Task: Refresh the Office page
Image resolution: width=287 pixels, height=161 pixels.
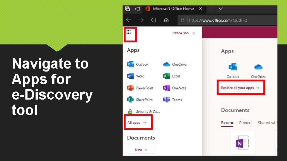Action: click(x=154, y=20)
